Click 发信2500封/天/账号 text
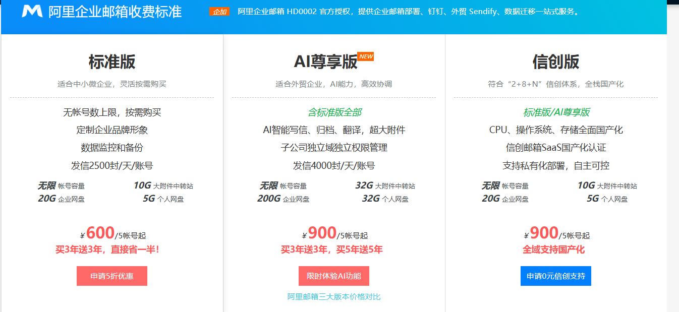679x312 pixels. pos(112,166)
